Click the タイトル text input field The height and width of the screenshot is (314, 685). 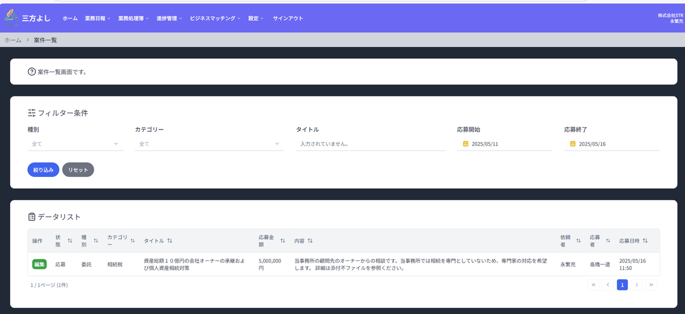tap(370, 144)
